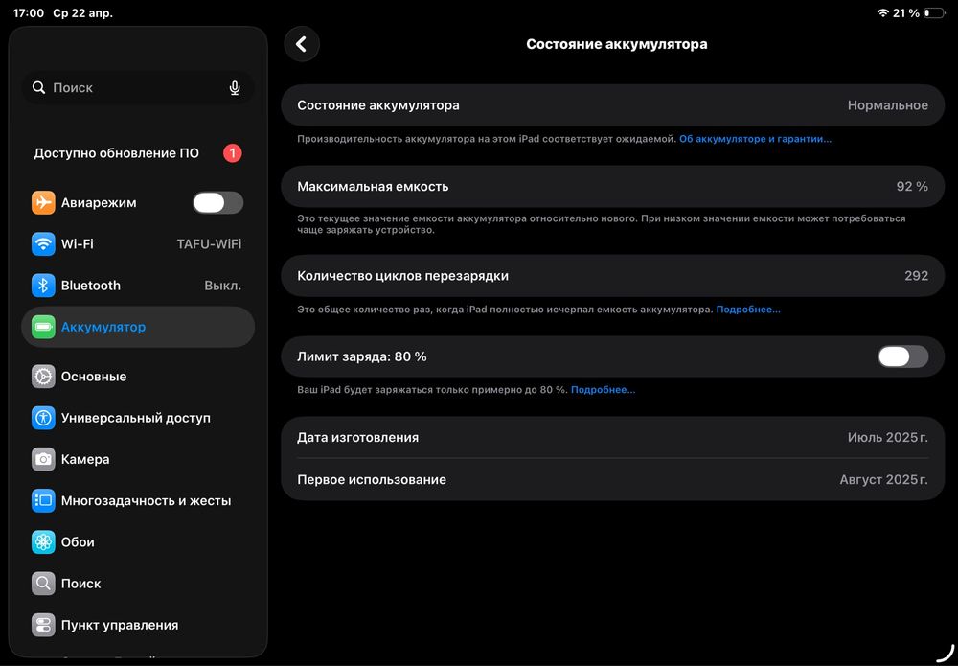Tap the 21 % battery percentage
This screenshot has width=958, height=666.
coord(906,12)
